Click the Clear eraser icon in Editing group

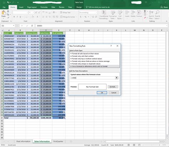[x=145, y=18]
